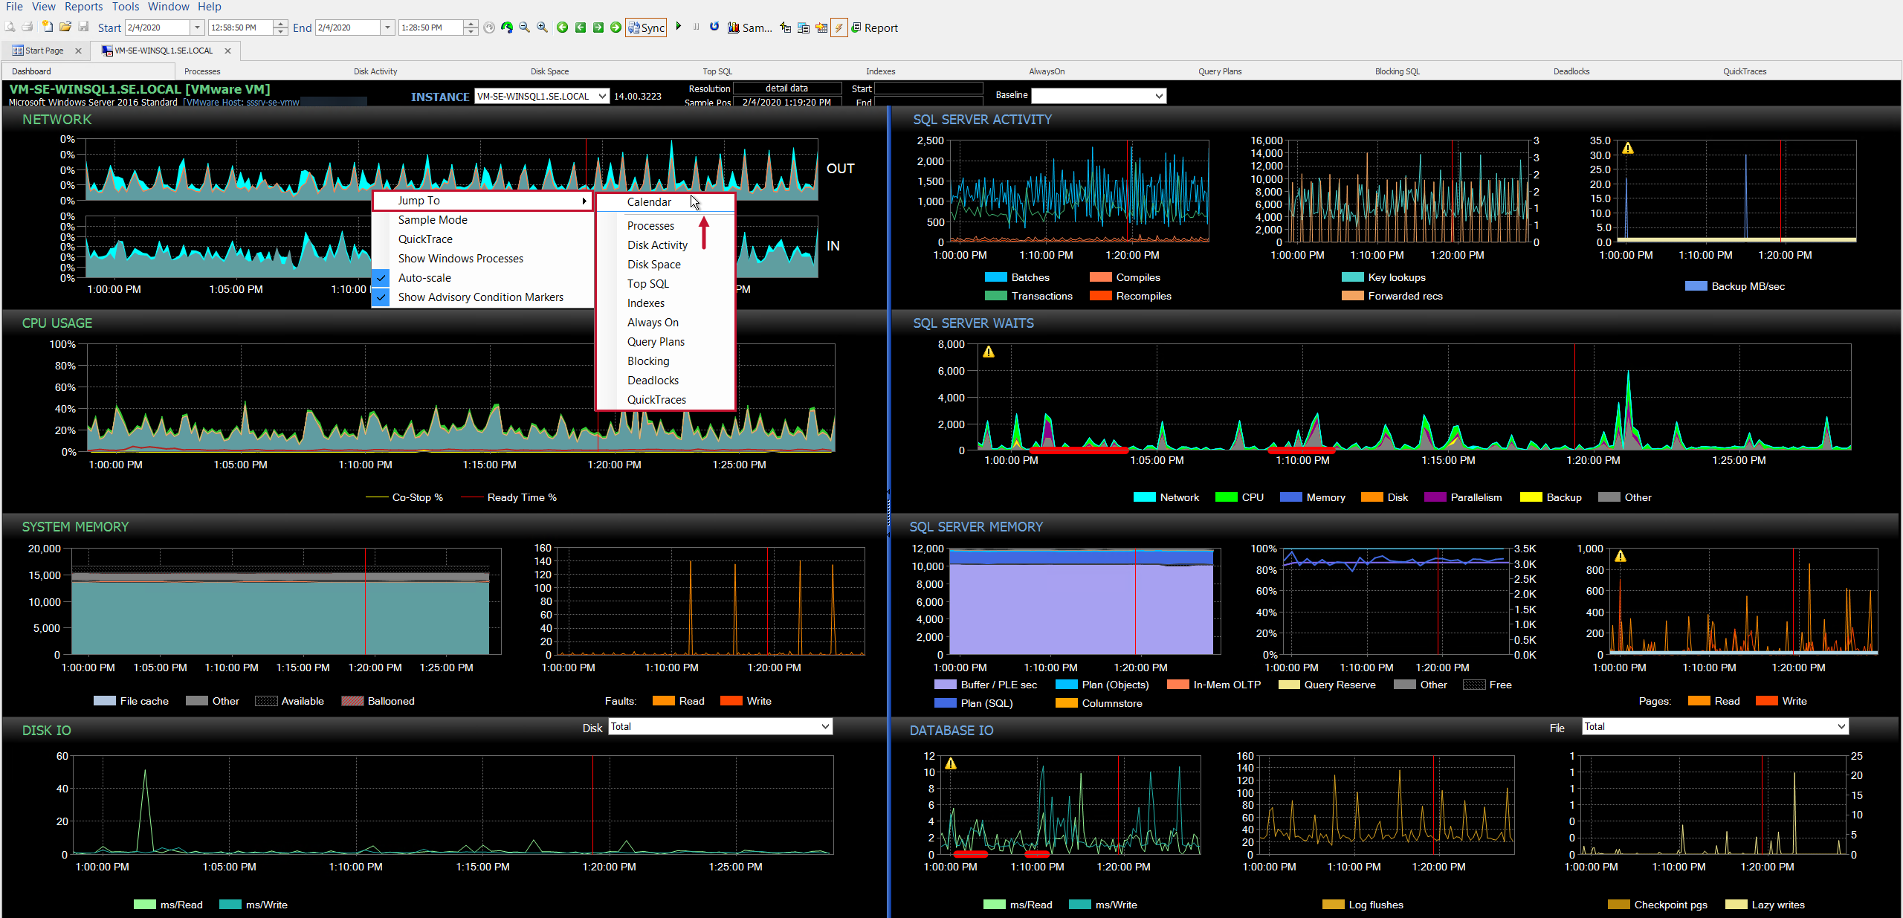Enable Show Windows Processes option
The image size is (1903, 918).
coord(459,258)
